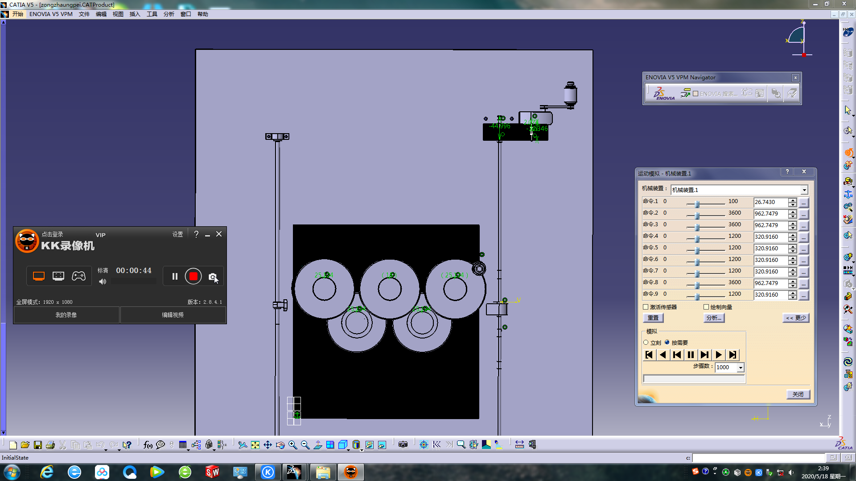Select the Pan view tool

(x=267, y=444)
